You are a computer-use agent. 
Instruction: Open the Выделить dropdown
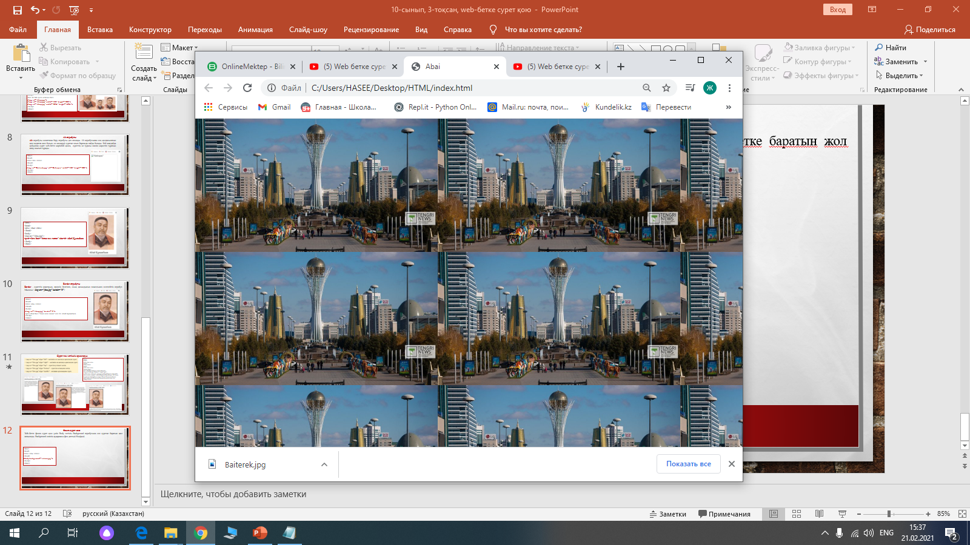[900, 76]
